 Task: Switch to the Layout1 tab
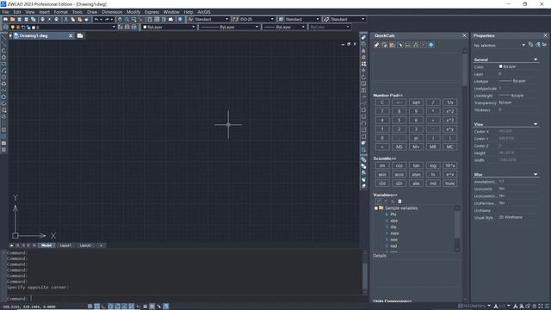tap(65, 245)
